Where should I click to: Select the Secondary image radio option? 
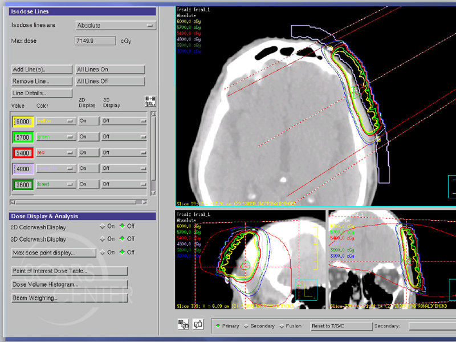pos(246,326)
